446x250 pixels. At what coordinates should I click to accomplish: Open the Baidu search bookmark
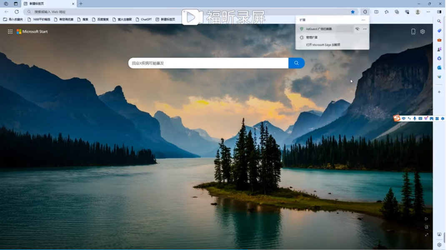click(x=100, y=19)
